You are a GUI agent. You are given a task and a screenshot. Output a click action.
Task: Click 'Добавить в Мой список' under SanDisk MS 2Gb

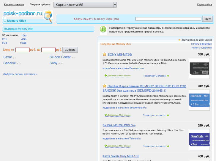point(119,146)
